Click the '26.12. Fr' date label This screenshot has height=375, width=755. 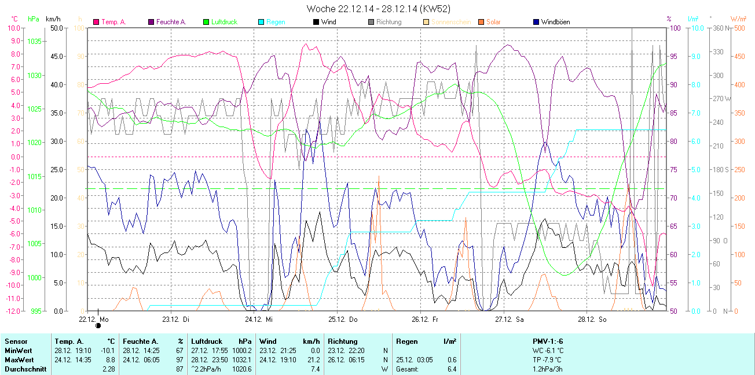(x=426, y=319)
